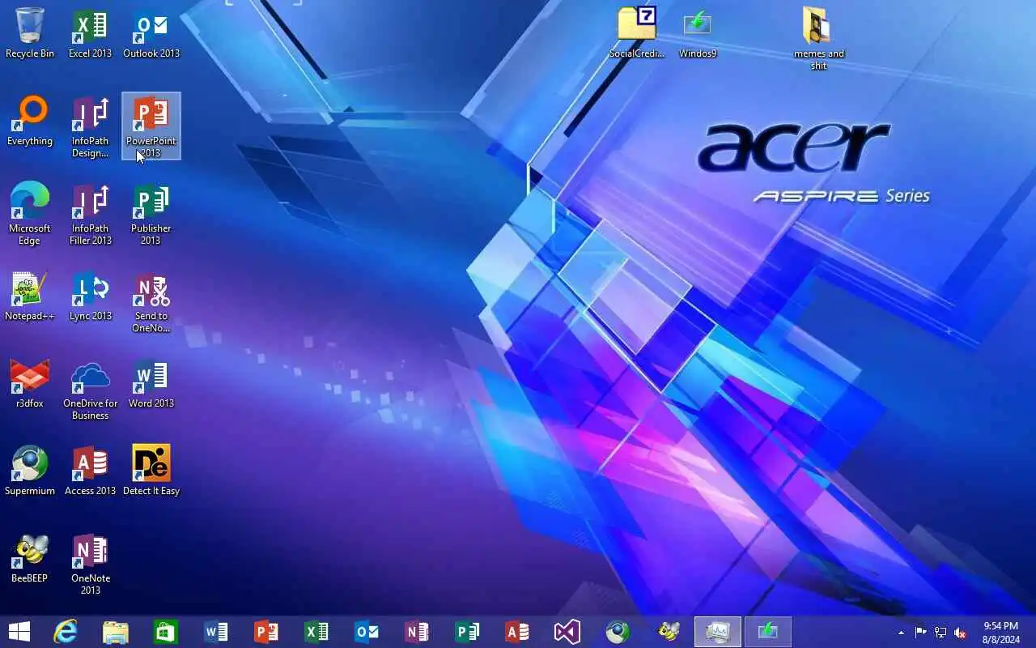Select the Detect It Easy desktop shortcut
Viewport: 1036px width, 648px height.
pyautogui.click(x=151, y=471)
